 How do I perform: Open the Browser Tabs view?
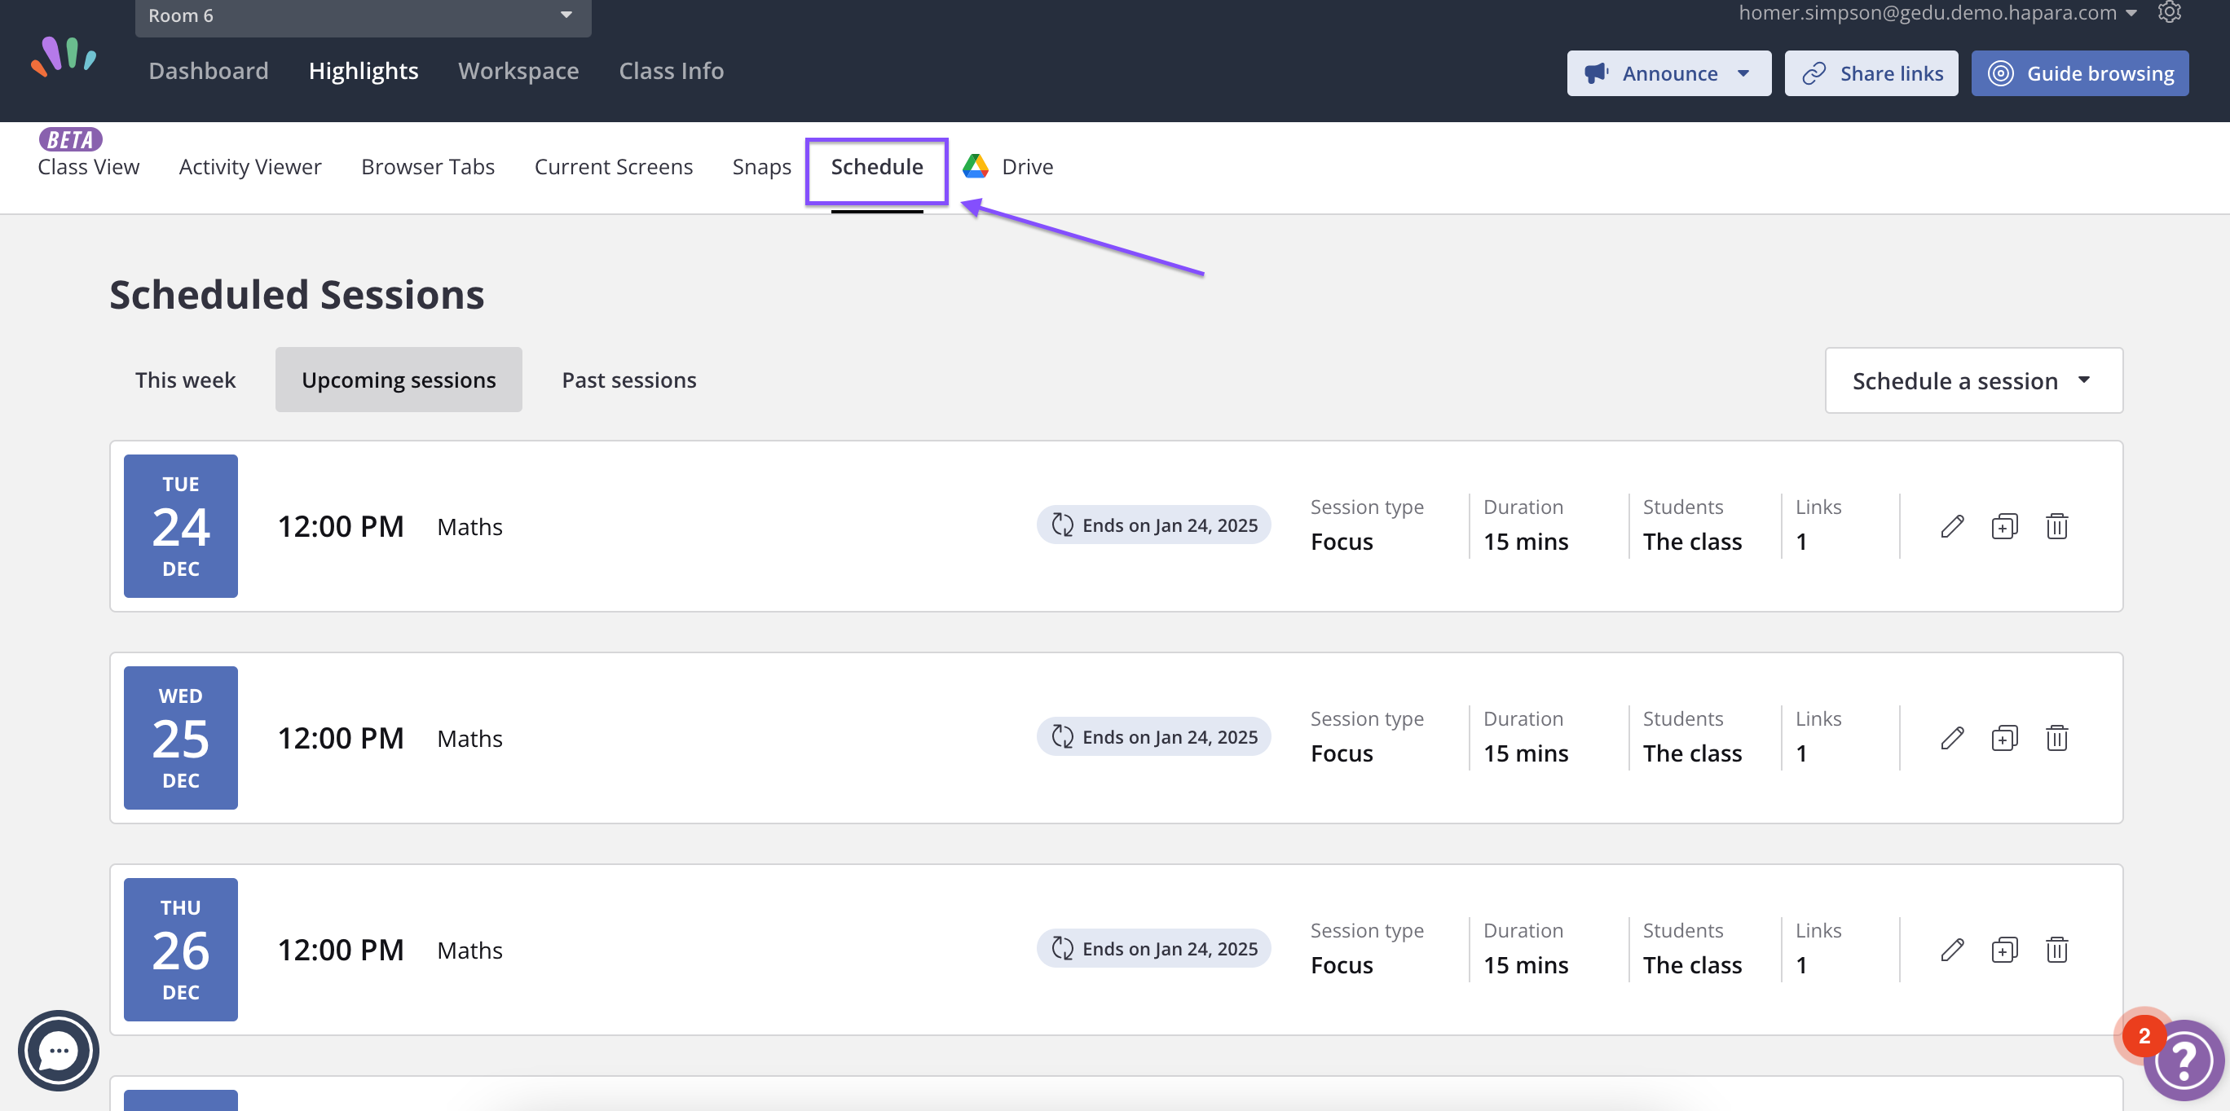[x=428, y=167]
